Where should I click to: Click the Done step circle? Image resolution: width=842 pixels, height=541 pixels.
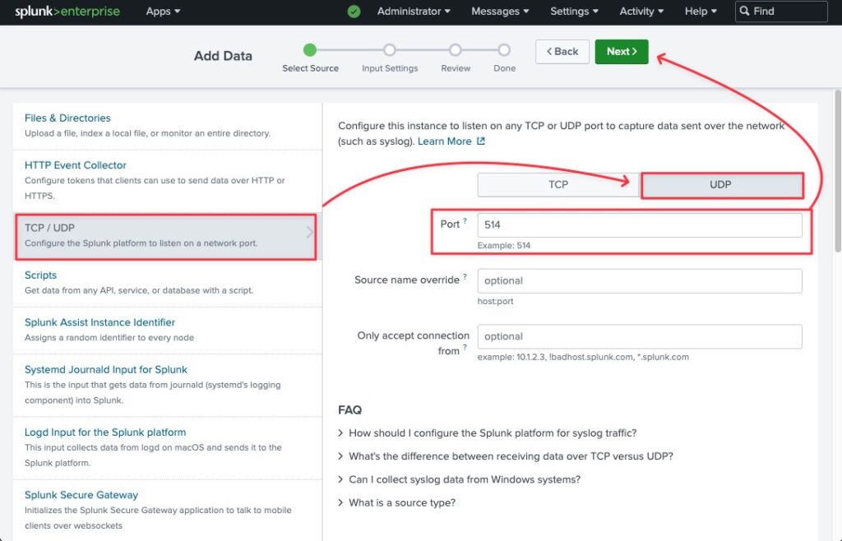coord(504,50)
